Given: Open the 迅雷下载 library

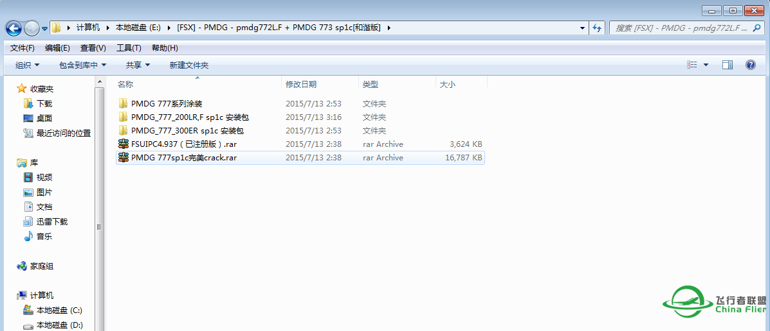Looking at the screenshot, I should tap(52, 221).
